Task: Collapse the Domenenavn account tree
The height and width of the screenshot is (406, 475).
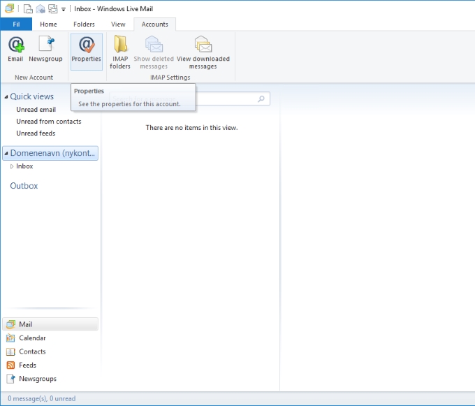Action: click(x=6, y=153)
